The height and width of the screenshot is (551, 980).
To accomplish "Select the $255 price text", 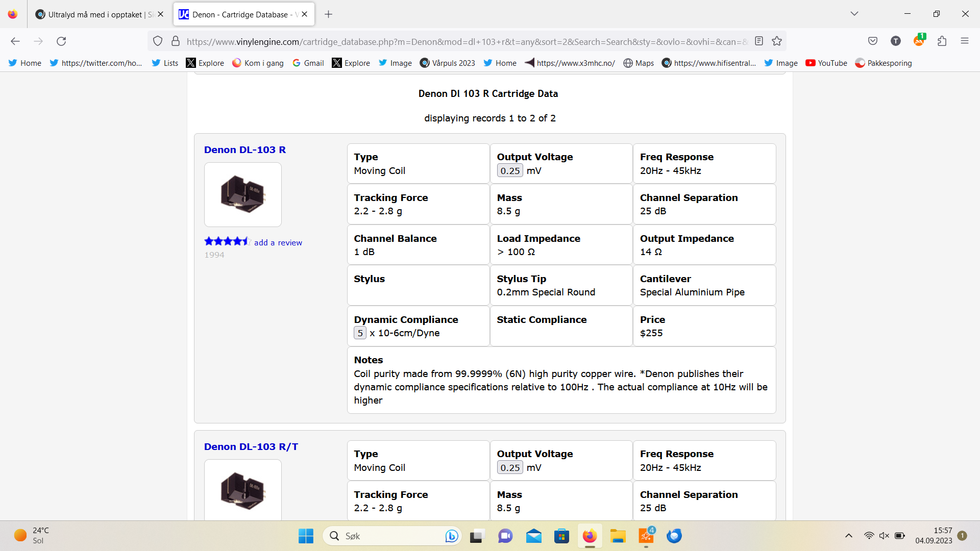I will (x=651, y=333).
